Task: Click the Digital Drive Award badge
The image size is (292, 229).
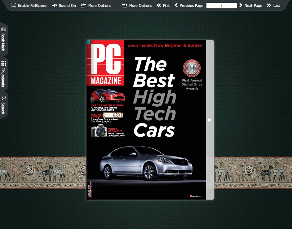Action: [x=192, y=68]
